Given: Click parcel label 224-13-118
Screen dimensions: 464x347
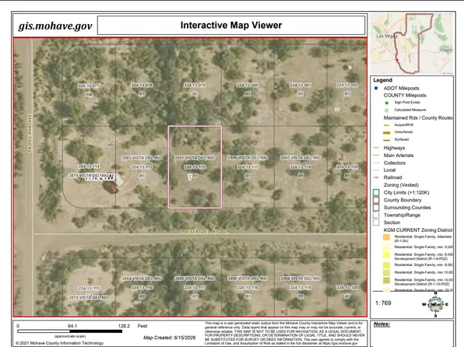Looking at the screenshot, I should (x=248, y=288).
